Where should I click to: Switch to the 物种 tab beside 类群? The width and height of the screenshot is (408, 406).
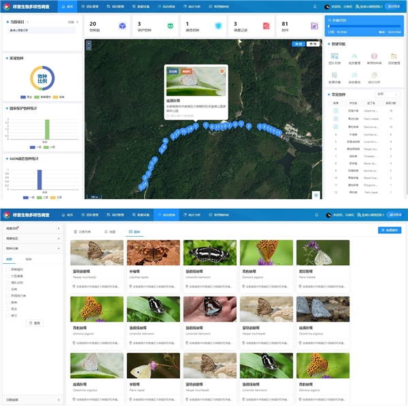point(29,259)
